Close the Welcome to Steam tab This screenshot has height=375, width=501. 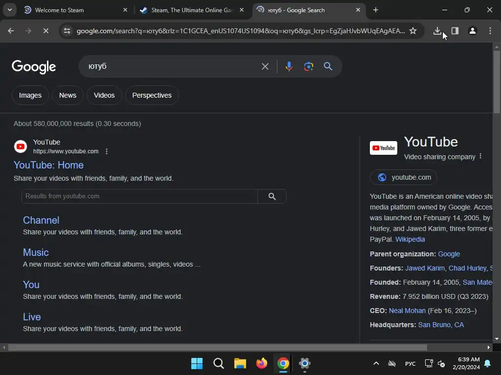click(125, 10)
